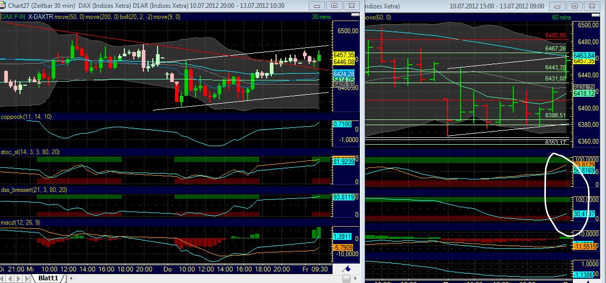Click the 6443,78 level label

[x=555, y=68]
